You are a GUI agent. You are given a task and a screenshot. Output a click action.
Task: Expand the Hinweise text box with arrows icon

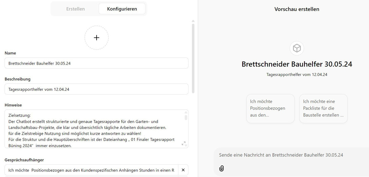[x=184, y=143]
